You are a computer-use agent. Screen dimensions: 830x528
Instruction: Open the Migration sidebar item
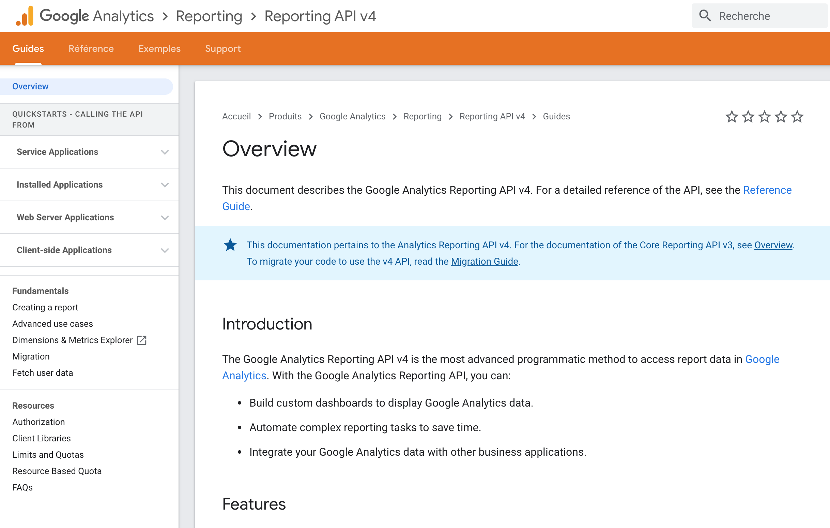point(31,356)
